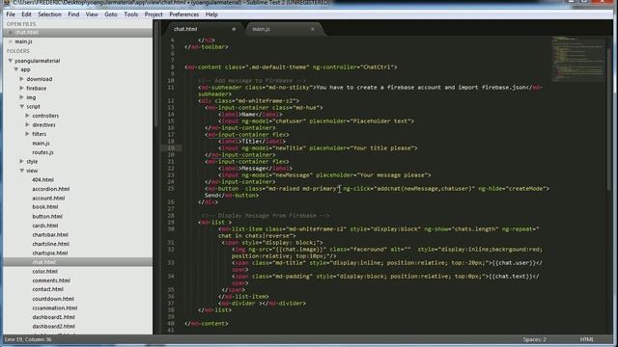Open the View menu
This screenshot has width=618, height=347.
[92, 14]
